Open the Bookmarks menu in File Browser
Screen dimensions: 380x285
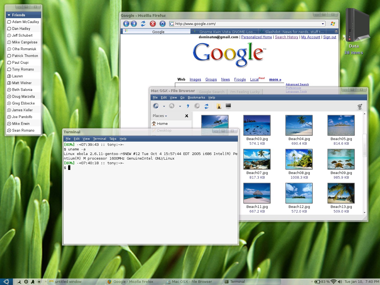(196, 97)
